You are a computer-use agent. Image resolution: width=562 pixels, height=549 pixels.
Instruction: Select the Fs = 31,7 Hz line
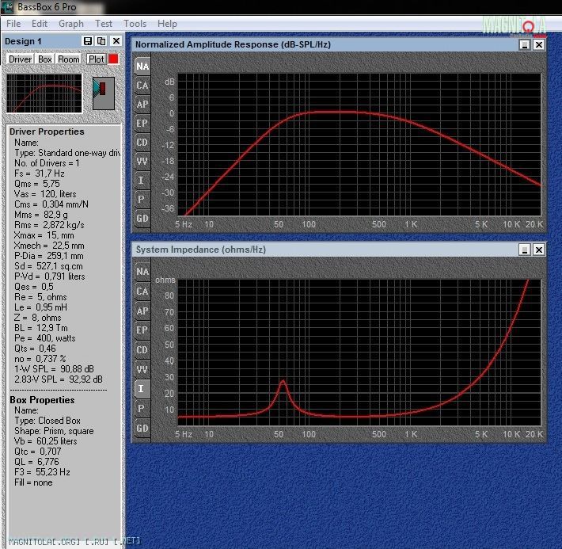pyautogui.click(x=40, y=173)
